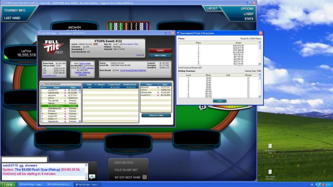Click the expand chat bubble icon
The height and width of the screenshot is (187, 333).
(x=92, y=177)
